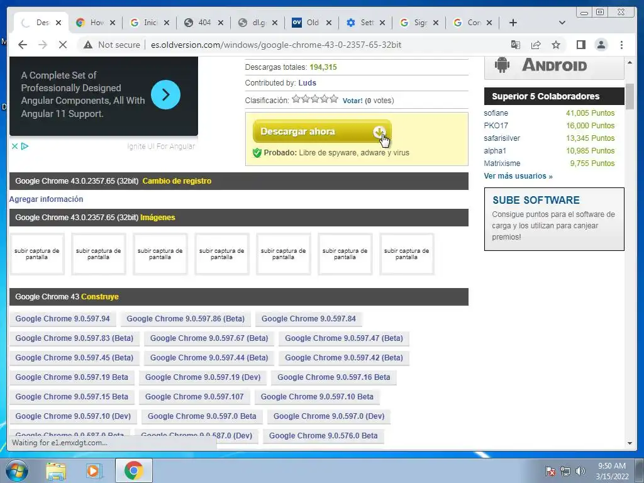
Task: Click the network tray icon
Action: point(565,471)
